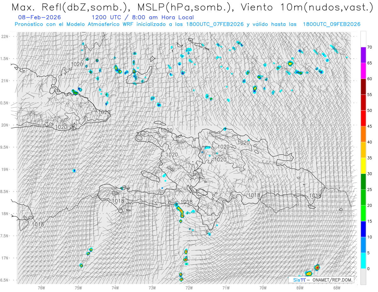Click the '72W' longitude axis label
The image size is (378, 292).
point(189,288)
